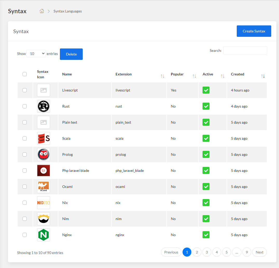Click green active checkmark for Livescript

click(206, 90)
